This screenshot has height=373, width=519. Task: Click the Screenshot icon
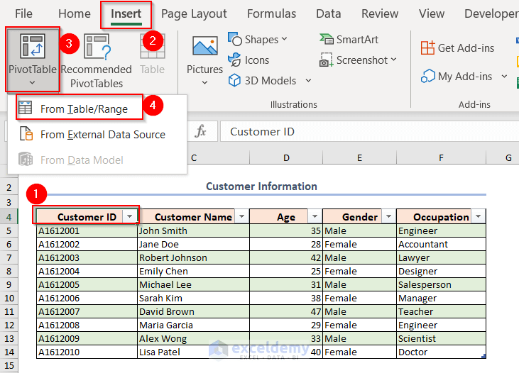(x=326, y=60)
